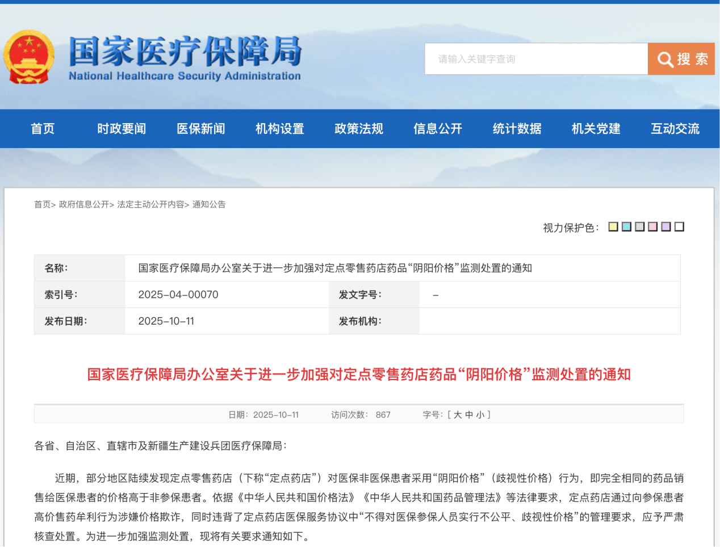This screenshot has width=720, height=547.
Task: Click the national emblem logo
Action: [29, 57]
